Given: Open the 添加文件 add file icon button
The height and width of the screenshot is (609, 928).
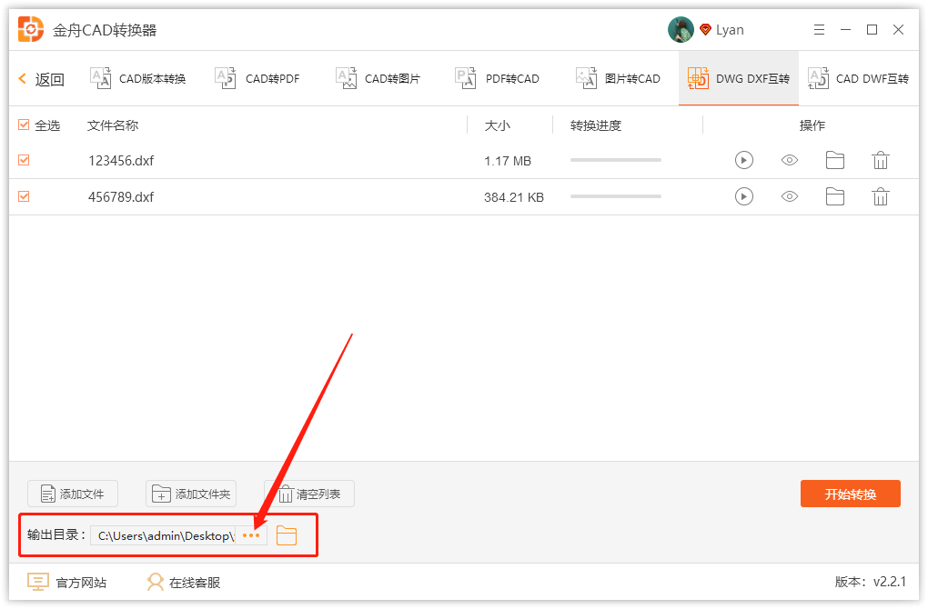Looking at the screenshot, I should pos(72,494).
